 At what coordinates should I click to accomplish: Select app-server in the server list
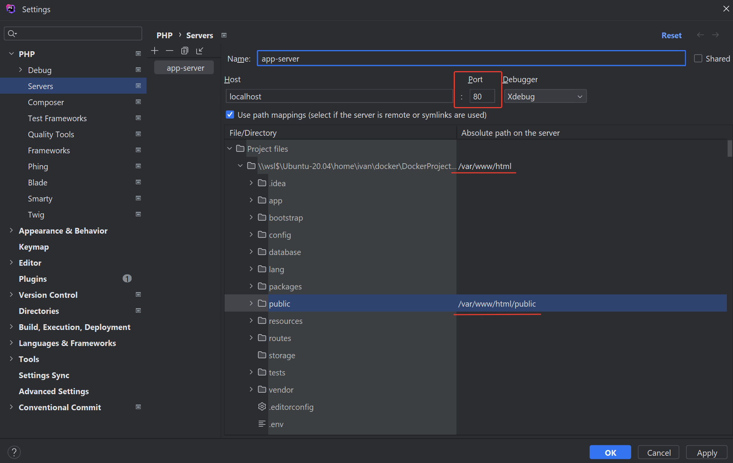pyautogui.click(x=184, y=68)
